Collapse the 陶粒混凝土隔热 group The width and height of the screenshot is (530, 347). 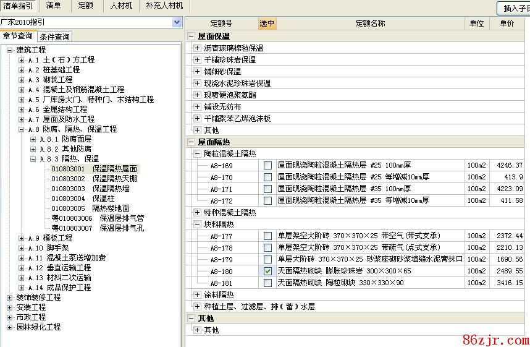pos(198,154)
